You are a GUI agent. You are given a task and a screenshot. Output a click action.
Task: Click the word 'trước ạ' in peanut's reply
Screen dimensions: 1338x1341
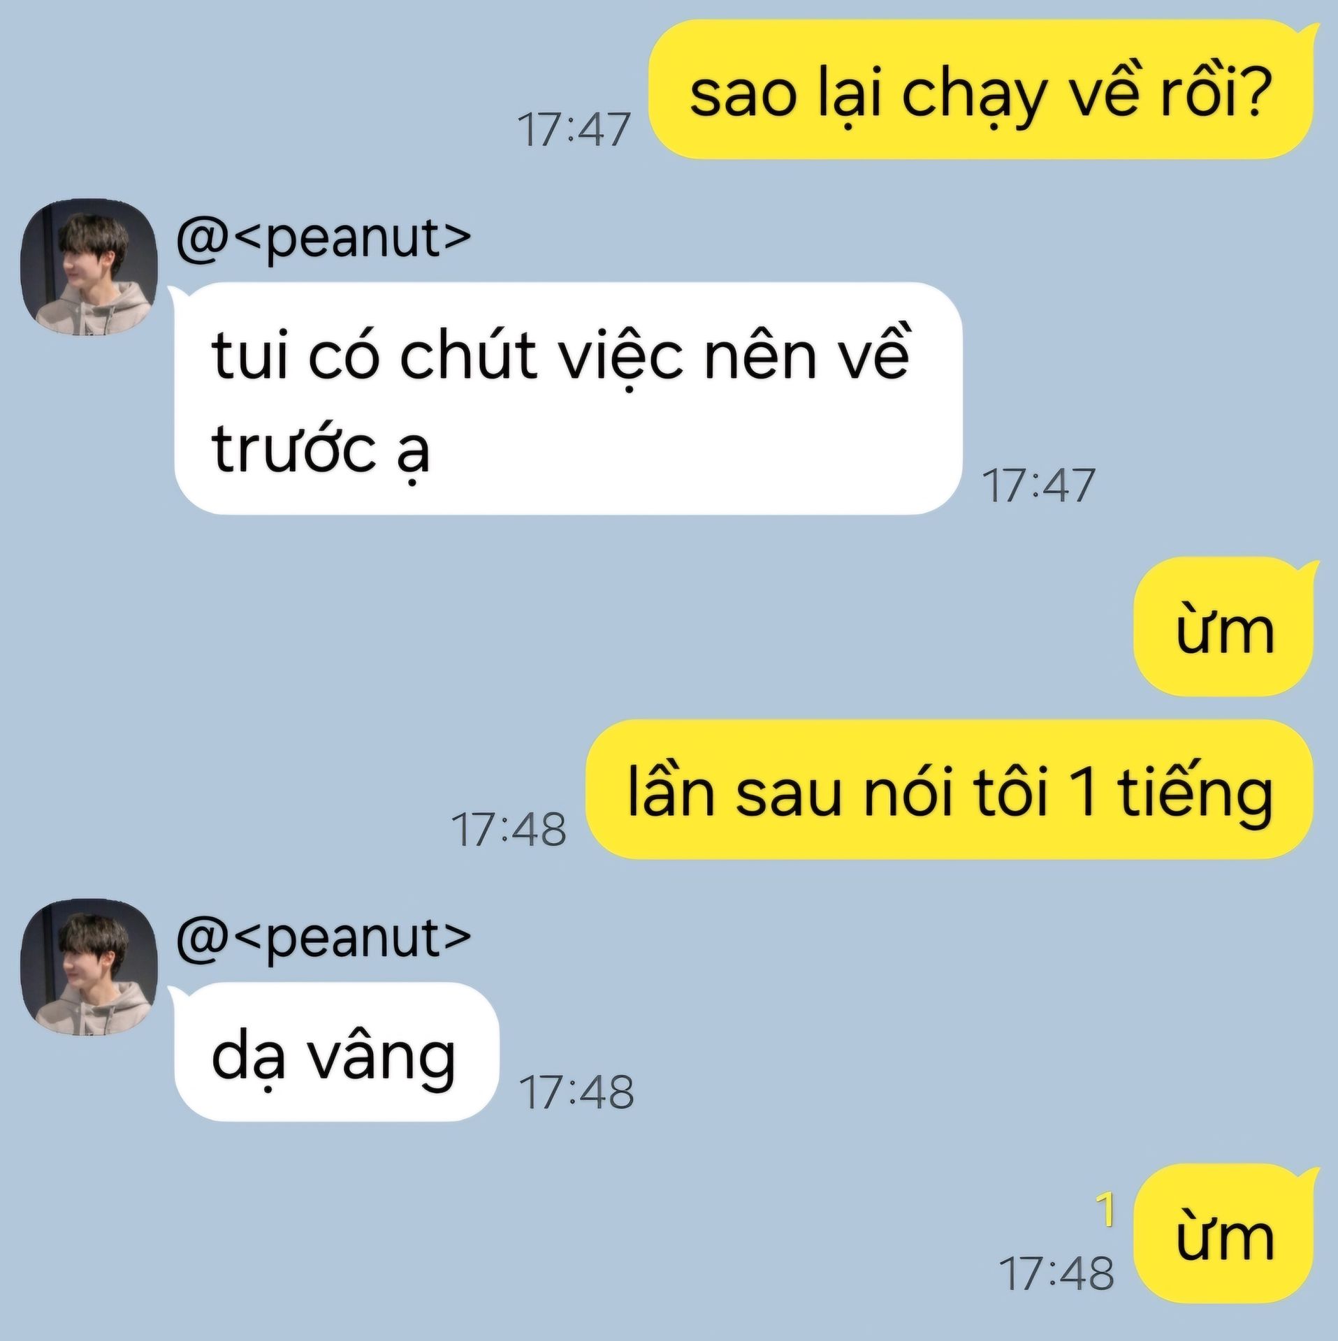coord(320,450)
